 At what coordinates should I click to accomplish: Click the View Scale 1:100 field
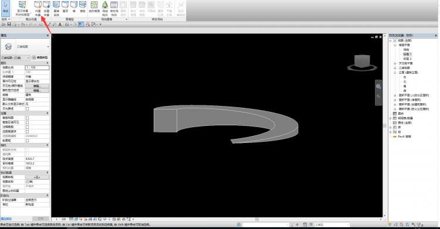click(37, 67)
